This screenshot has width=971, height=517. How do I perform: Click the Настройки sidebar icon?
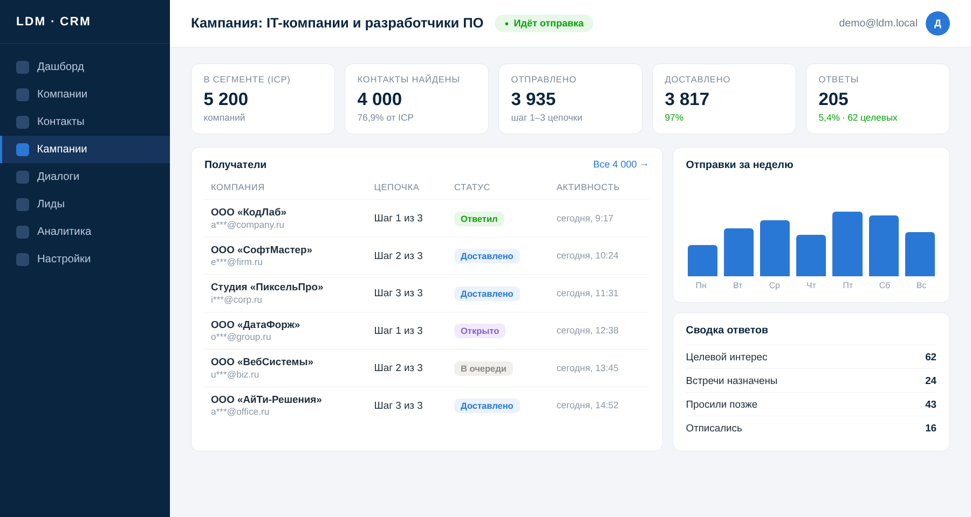(23, 260)
